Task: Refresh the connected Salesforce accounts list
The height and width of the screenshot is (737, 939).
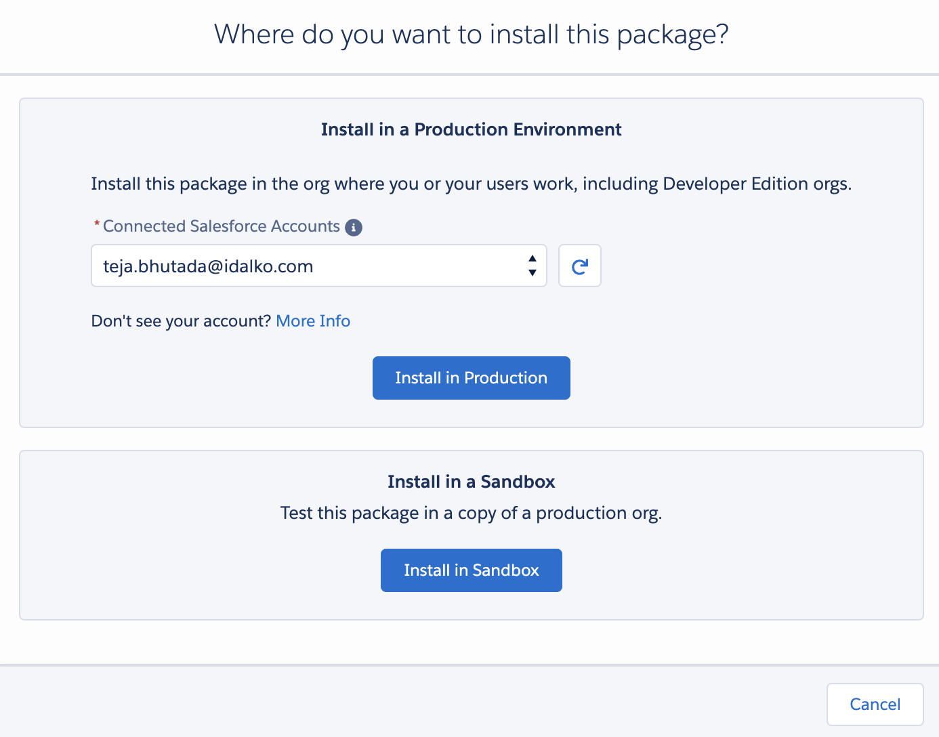Action: click(x=579, y=266)
